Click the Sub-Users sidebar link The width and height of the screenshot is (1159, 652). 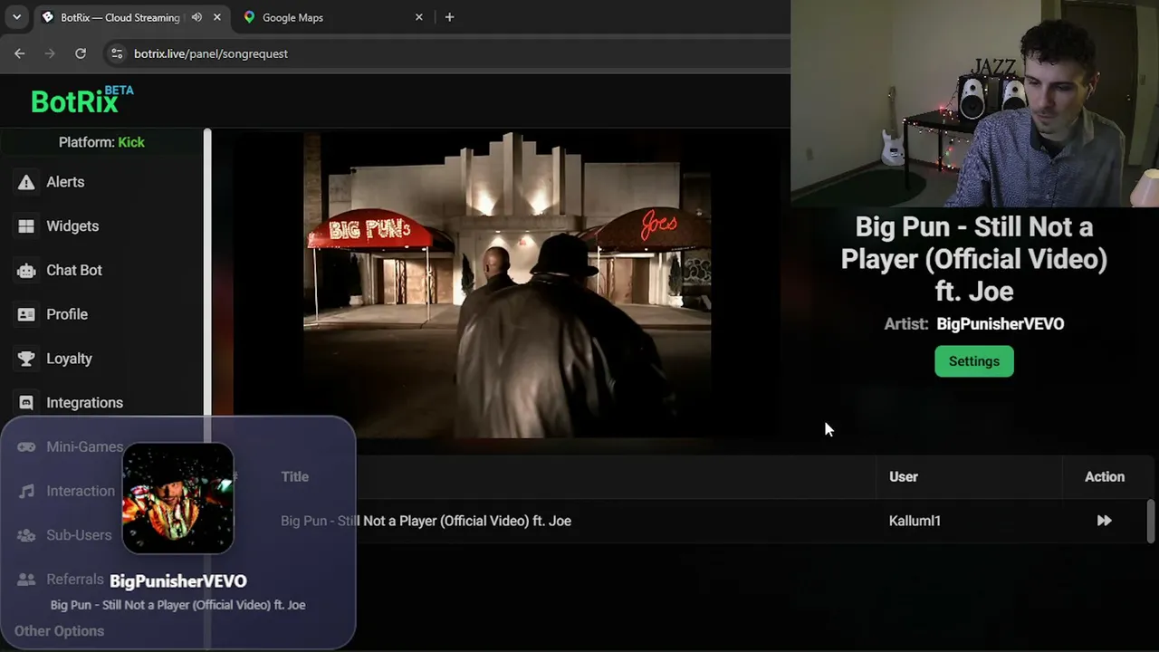tap(79, 535)
